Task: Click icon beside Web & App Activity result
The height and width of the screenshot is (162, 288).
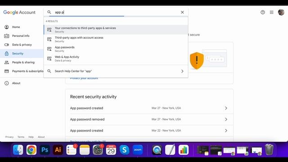Action: pos(49,58)
